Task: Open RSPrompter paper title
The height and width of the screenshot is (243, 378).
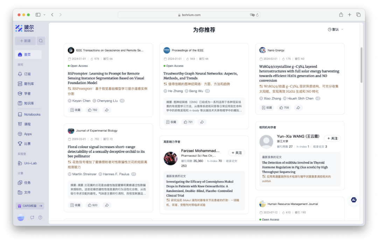Action: [106, 78]
